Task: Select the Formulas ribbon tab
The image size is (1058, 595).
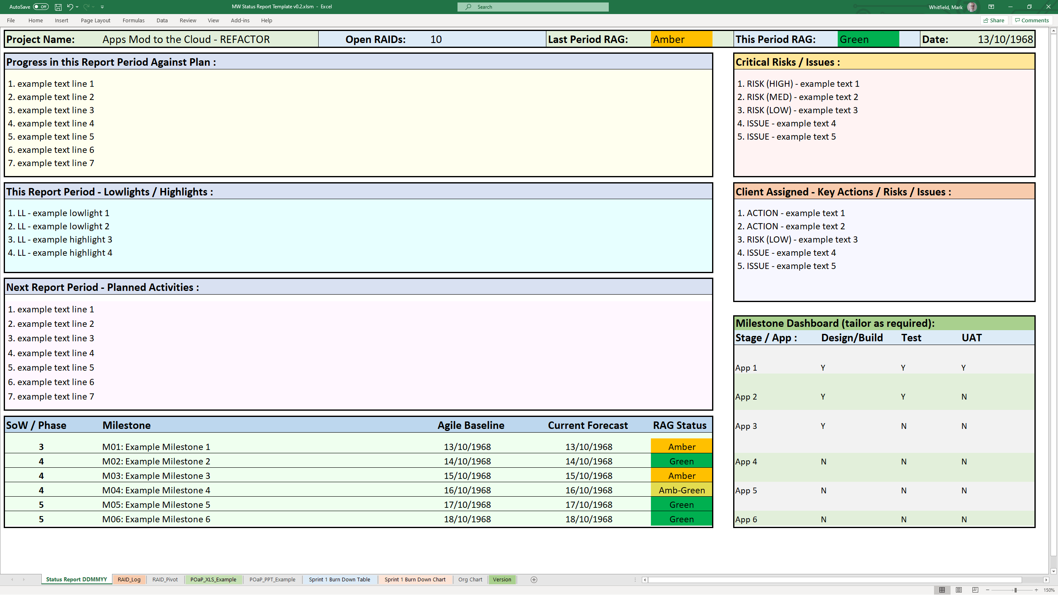Action: click(x=133, y=20)
